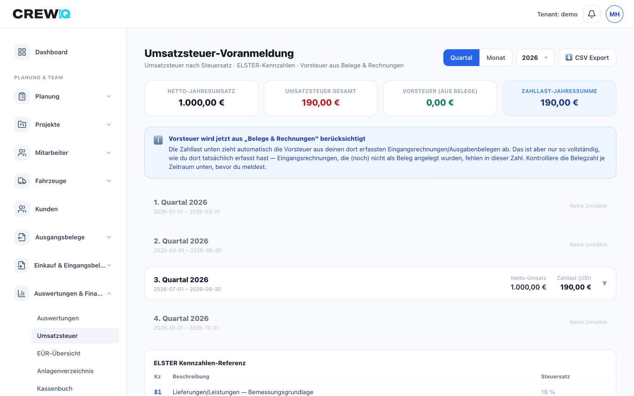This screenshot has width=634, height=396.
Task: Click the info icon in the Vorsteuer notice
Action: (x=158, y=140)
